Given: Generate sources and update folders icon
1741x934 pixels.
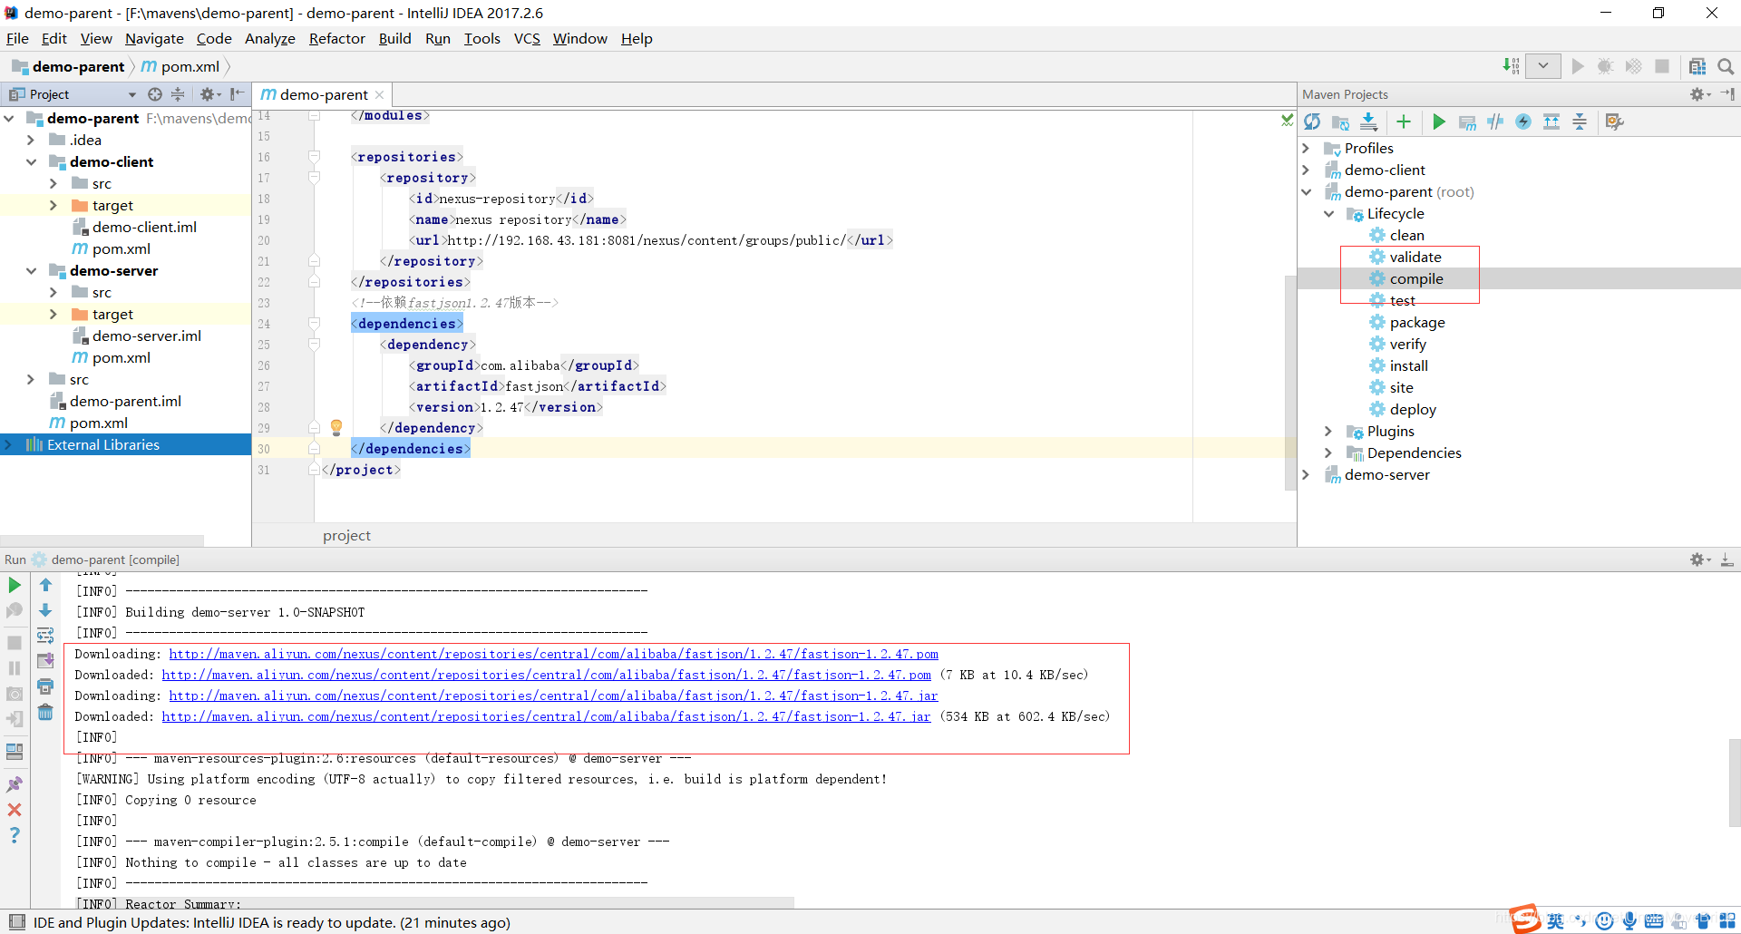Looking at the screenshot, I should [1340, 122].
